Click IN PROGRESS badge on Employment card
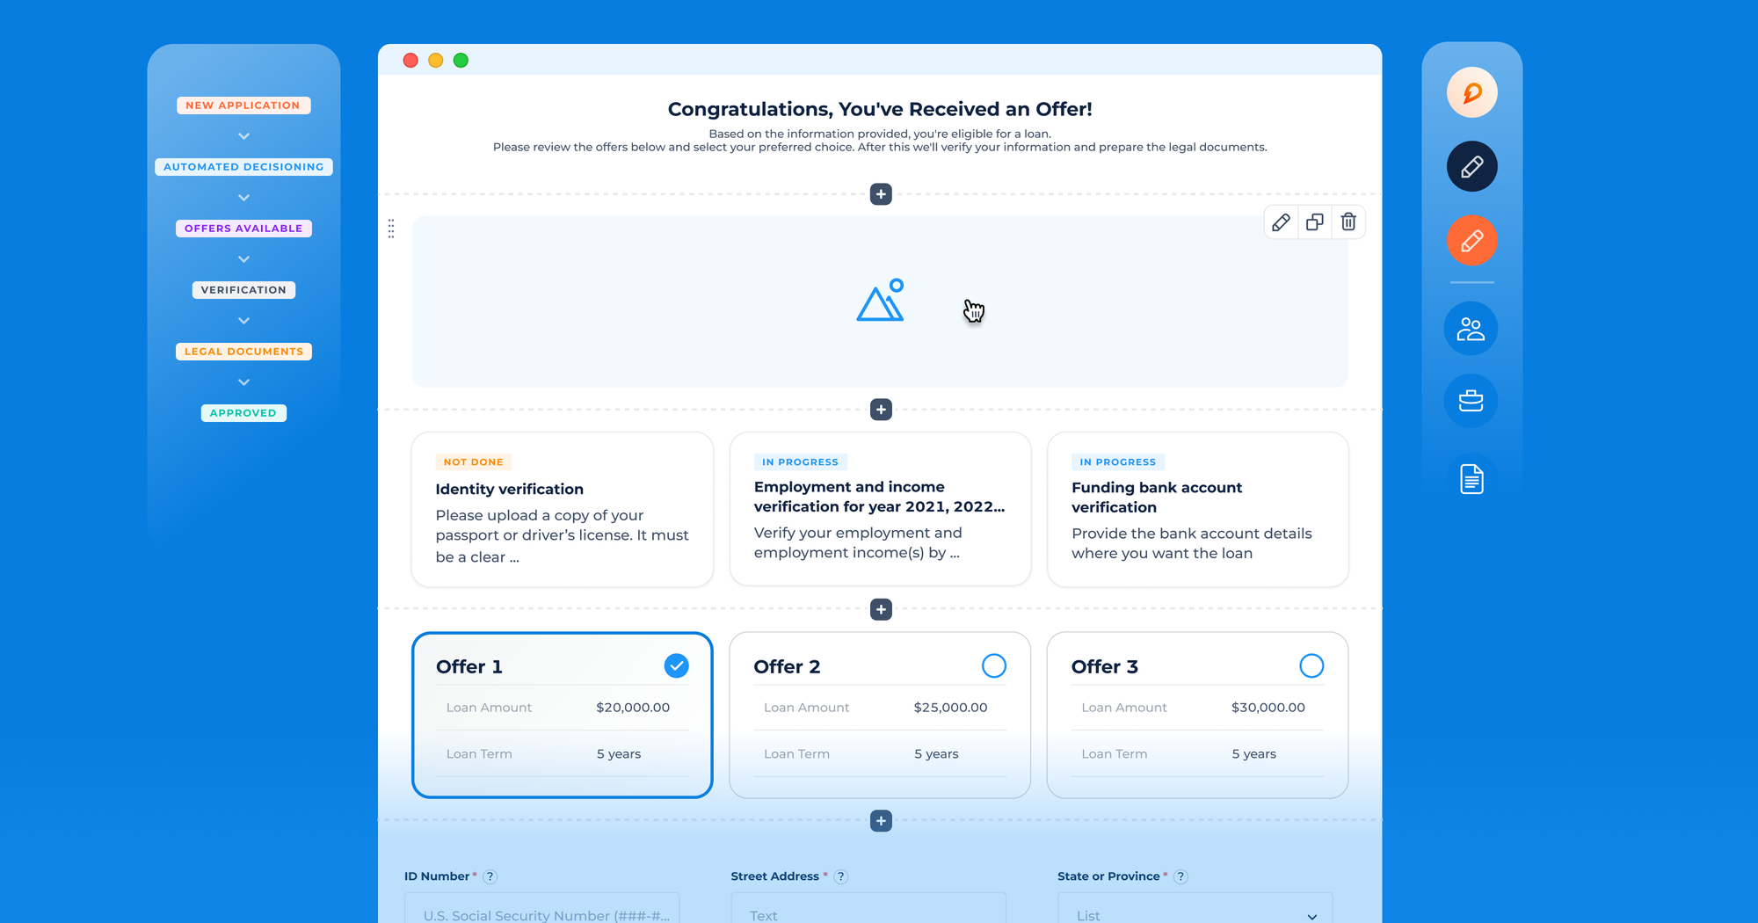Viewport: 1758px width, 923px height. point(800,462)
